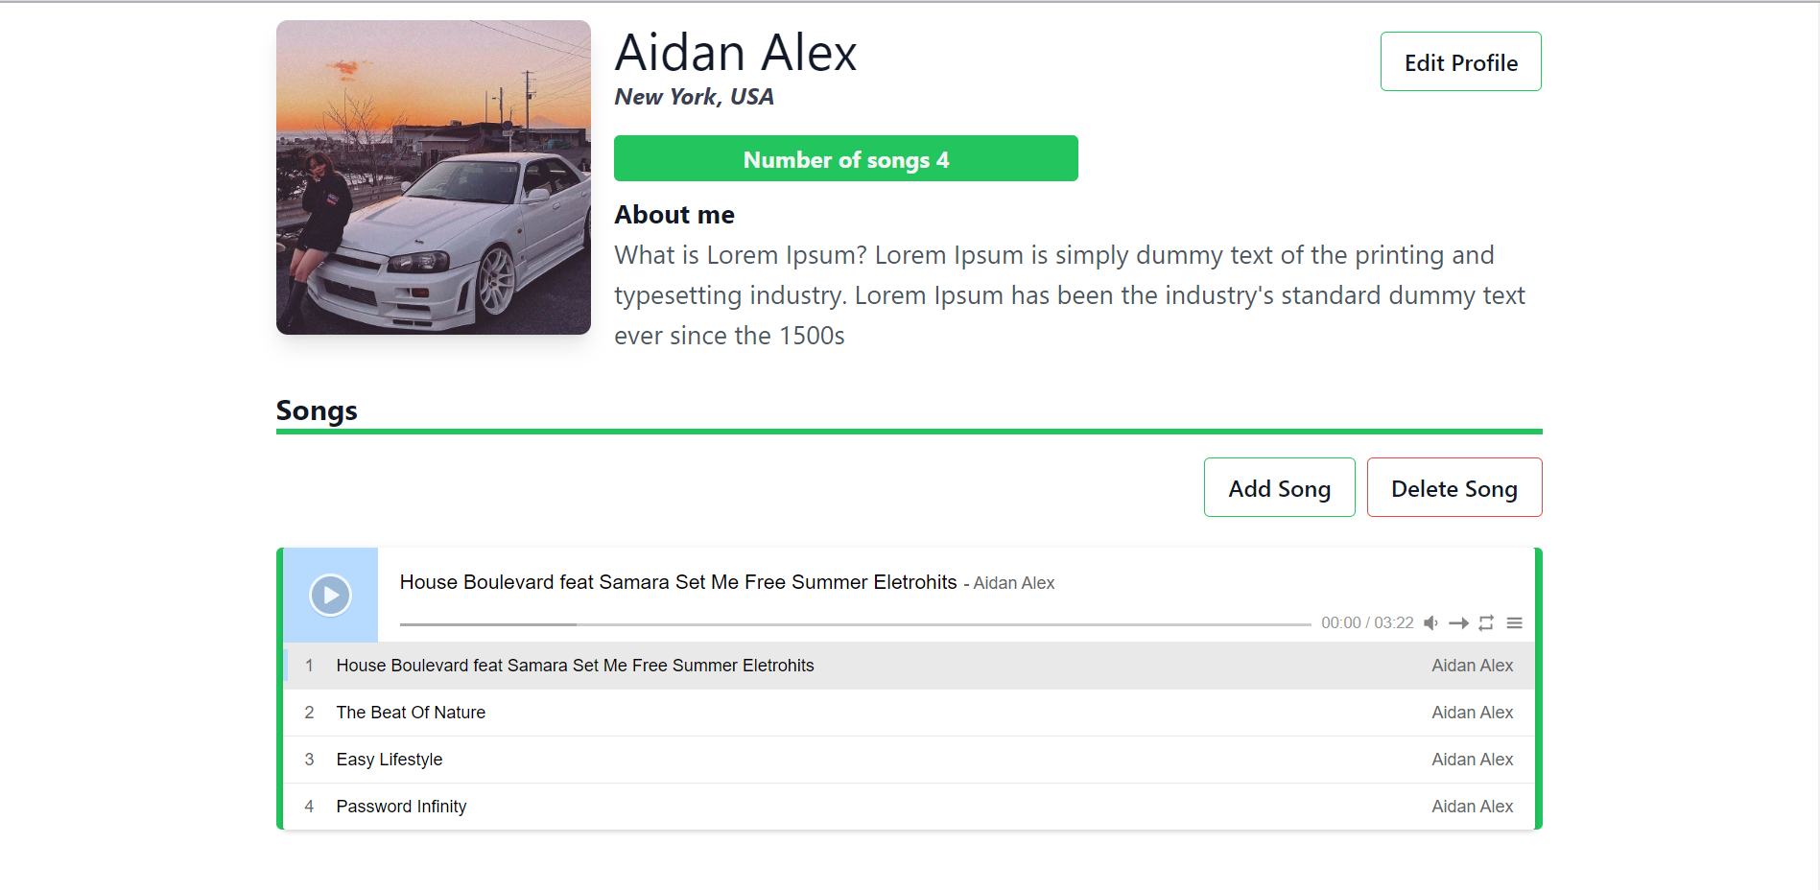Click the Songs section heading
The width and height of the screenshot is (1820, 890).
[x=317, y=410]
